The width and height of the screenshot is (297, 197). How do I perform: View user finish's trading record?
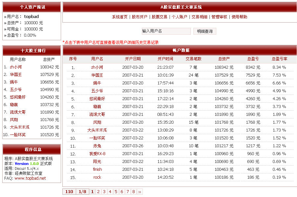click(x=97, y=169)
